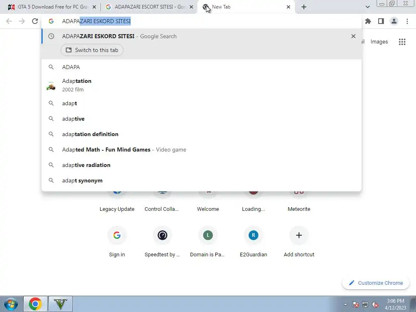Click Switch to this tab button

tap(92, 50)
